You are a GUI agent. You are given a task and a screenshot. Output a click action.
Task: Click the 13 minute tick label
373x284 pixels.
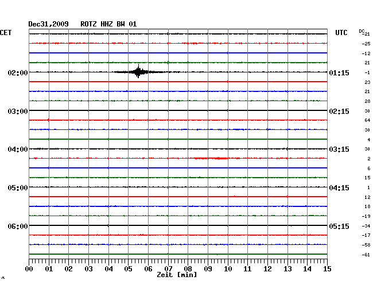point(287,269)
